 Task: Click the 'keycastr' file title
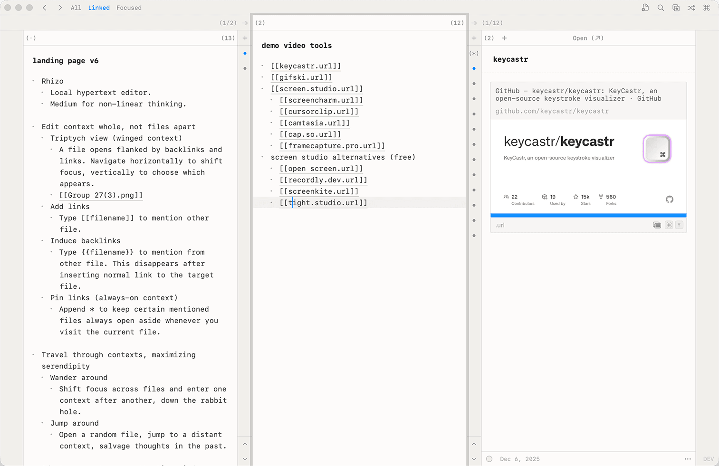510,59
